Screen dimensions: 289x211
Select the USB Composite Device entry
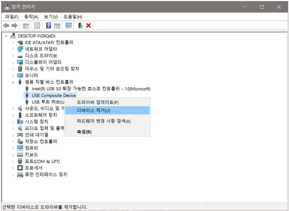(54, 95)
